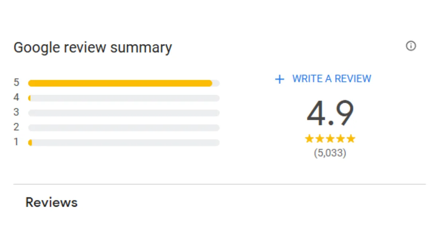This screenshot has height=246, width=437.
Task: Click the info icon beside review summary
Action: click(411, 46)
